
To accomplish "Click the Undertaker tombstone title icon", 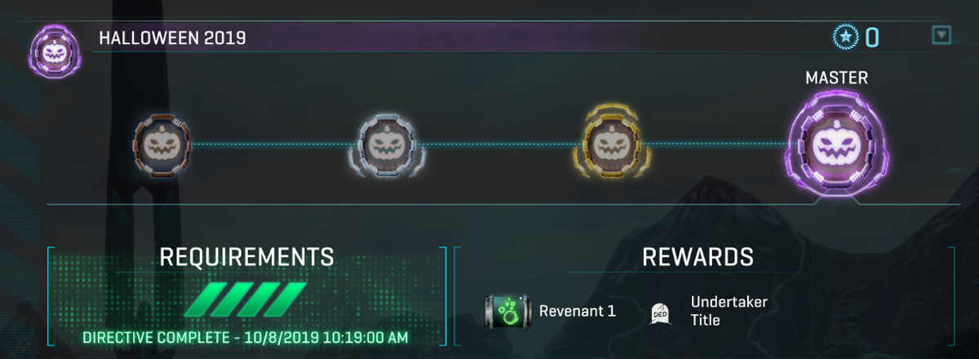I will pyautogui.click(x=660, y=313).
